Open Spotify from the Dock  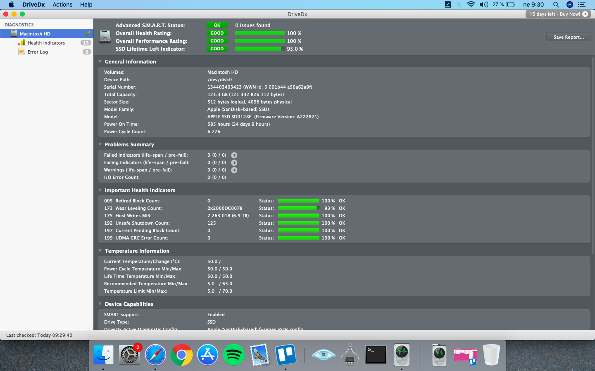tap(233, 355)
